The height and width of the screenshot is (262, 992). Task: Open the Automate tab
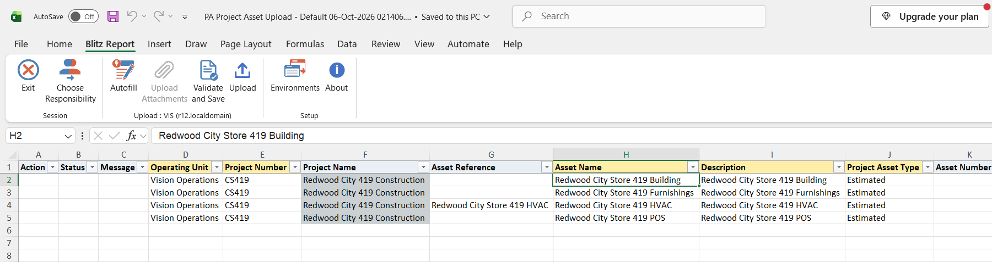468,44
